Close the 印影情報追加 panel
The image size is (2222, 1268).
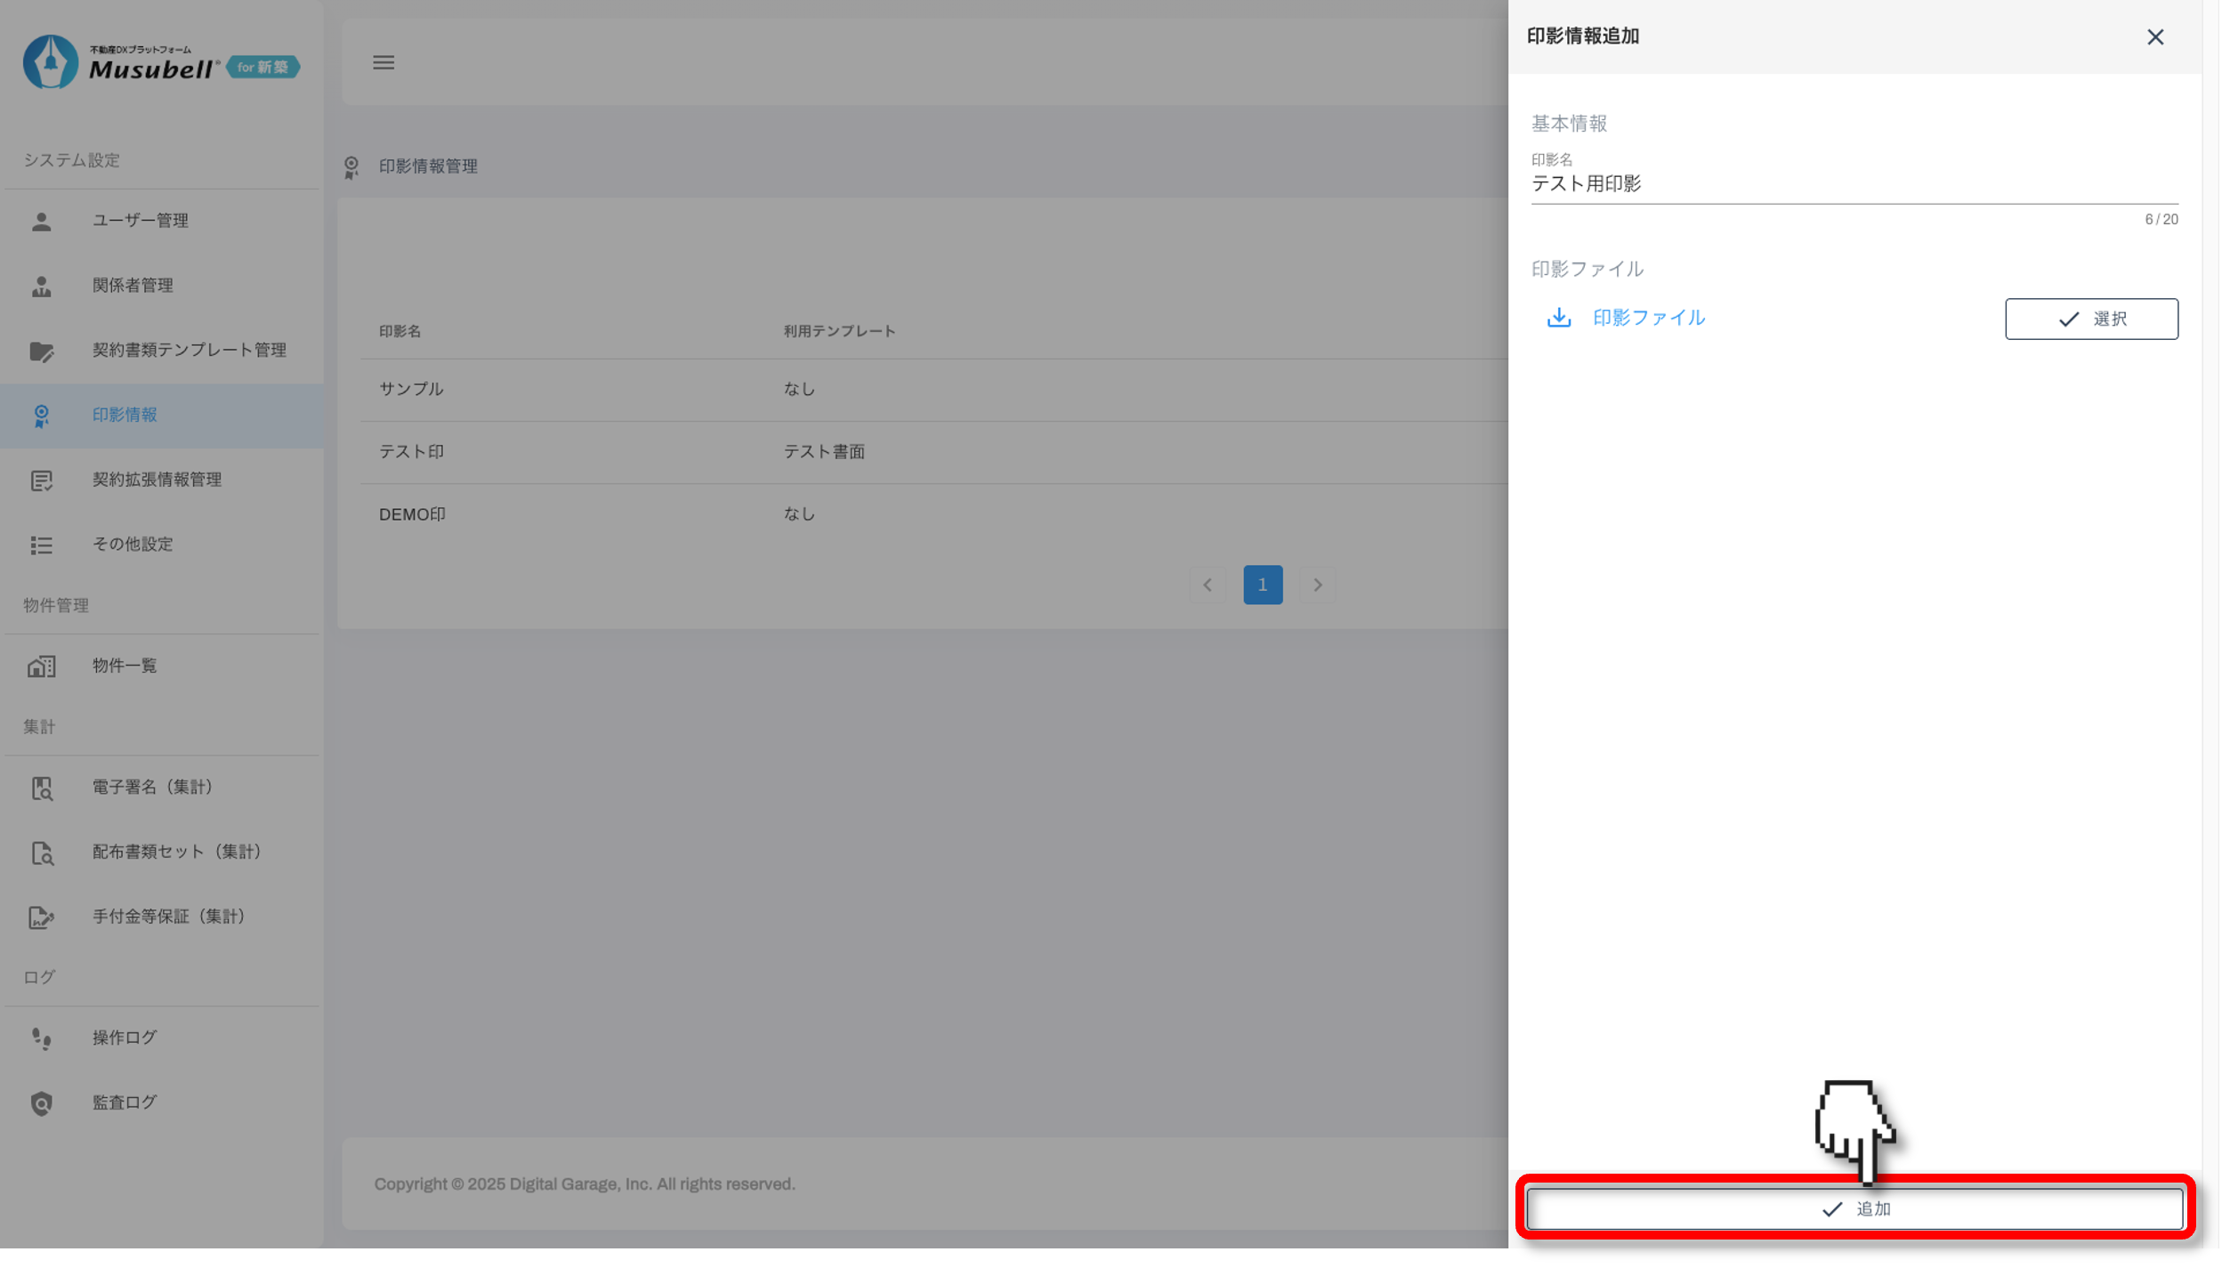click(2155, 37)
